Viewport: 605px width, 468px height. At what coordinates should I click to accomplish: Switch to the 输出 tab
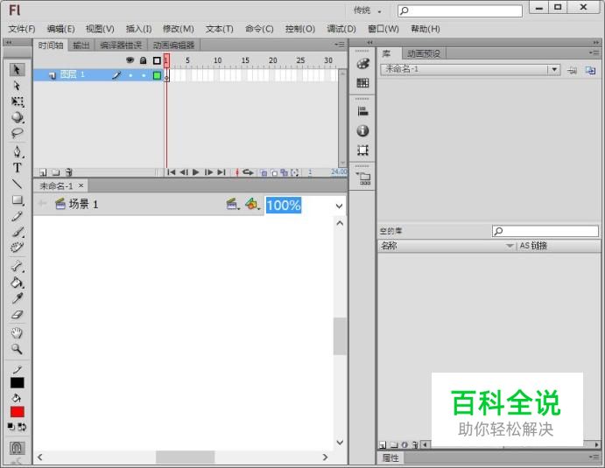81,45
